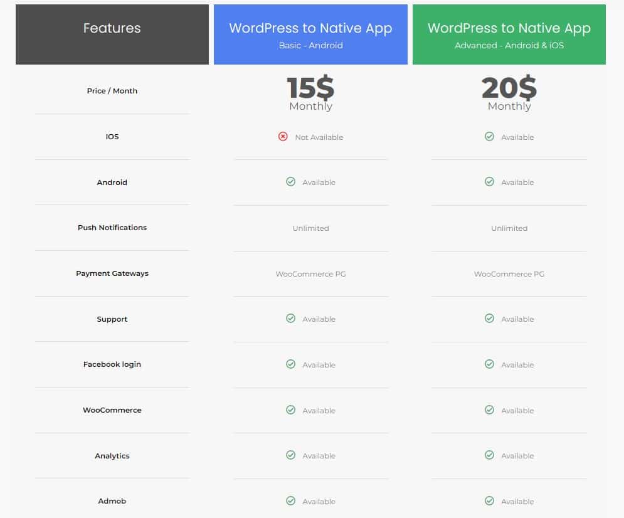Click the 15$ Monthly price

pos(310,93)
